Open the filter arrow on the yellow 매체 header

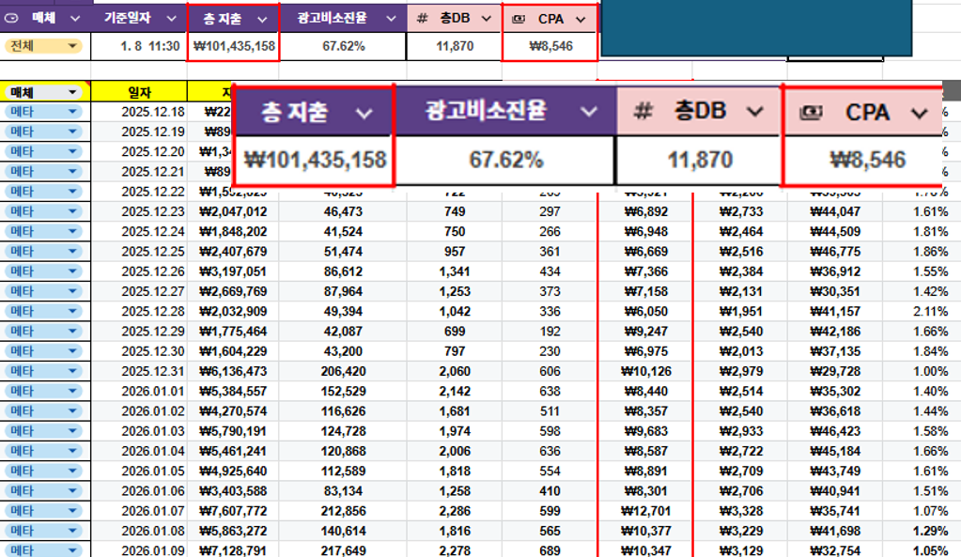point(72,93)
